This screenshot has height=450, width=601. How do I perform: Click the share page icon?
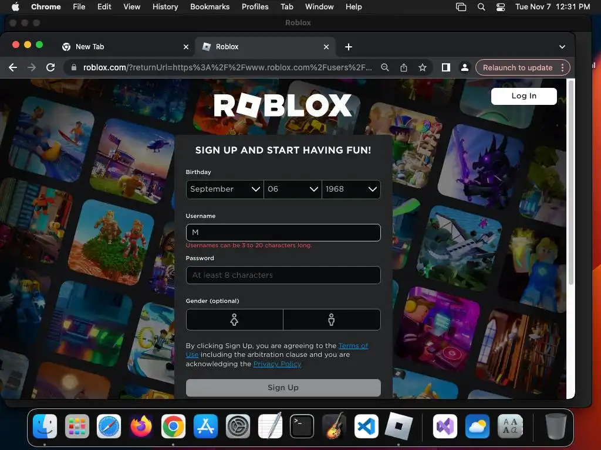(x=404, y=68)
